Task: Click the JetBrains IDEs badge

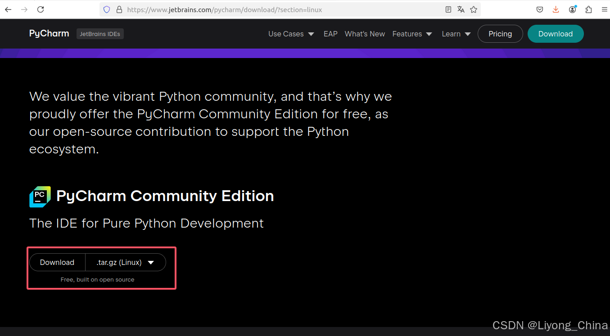Action: click(x=100, y=34)
